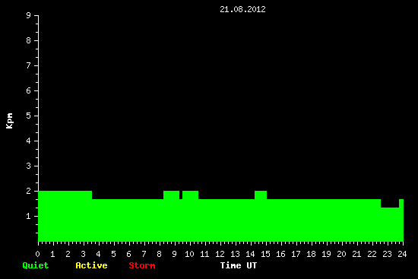This screenshot has width=418, height=279.
Task: Click hour 9 on the time axis
Action: pyautogui.click(x=174, y=254)
